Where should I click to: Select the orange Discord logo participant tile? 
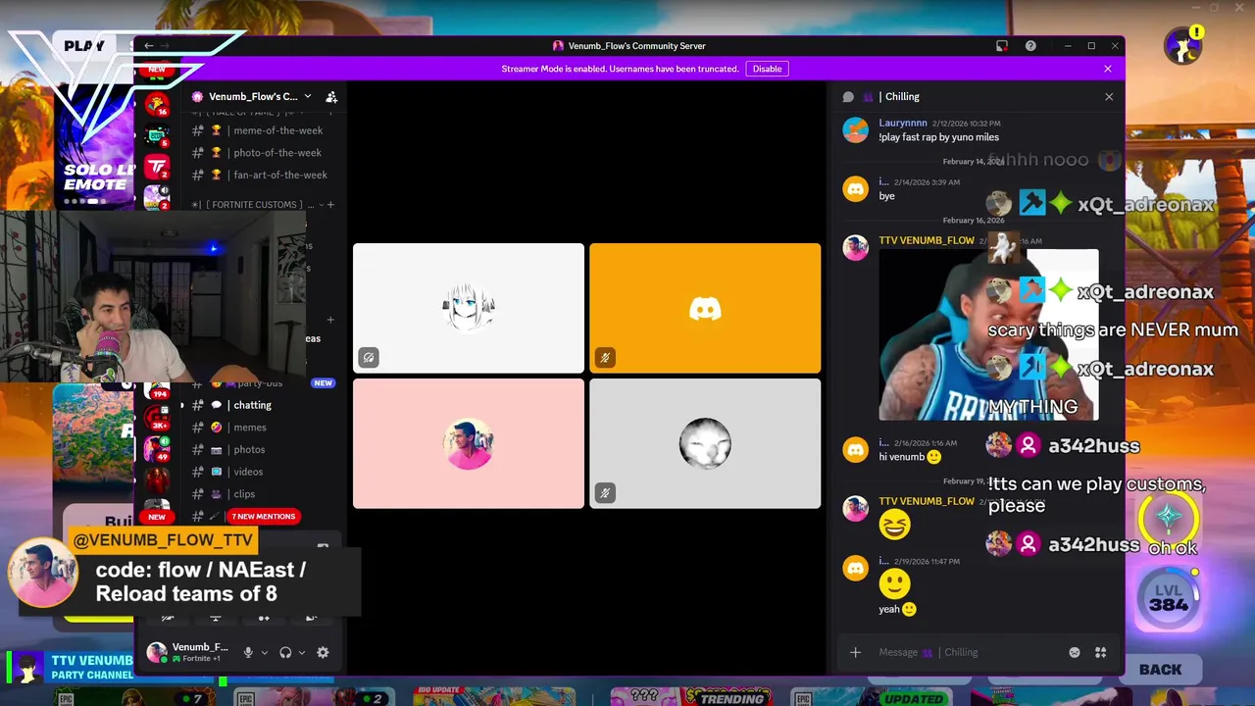click(705, 308)
